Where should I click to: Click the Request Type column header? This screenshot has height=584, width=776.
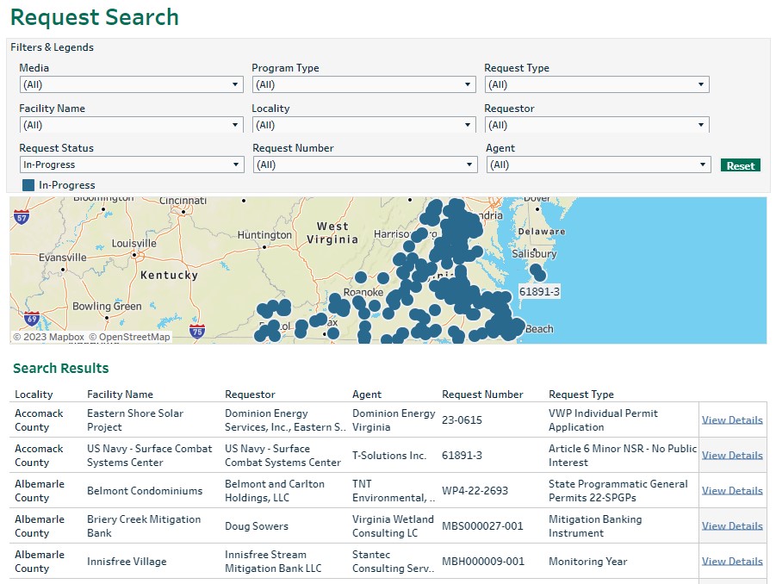point(581,395)
